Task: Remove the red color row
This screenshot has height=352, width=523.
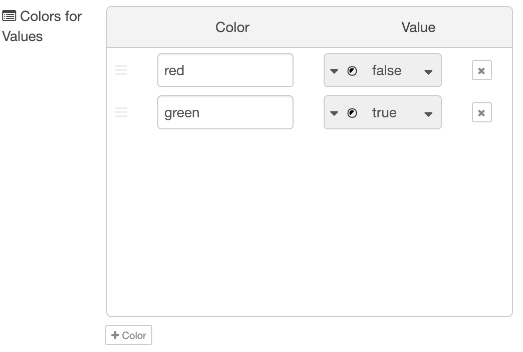Action: (x=481, y=71)
